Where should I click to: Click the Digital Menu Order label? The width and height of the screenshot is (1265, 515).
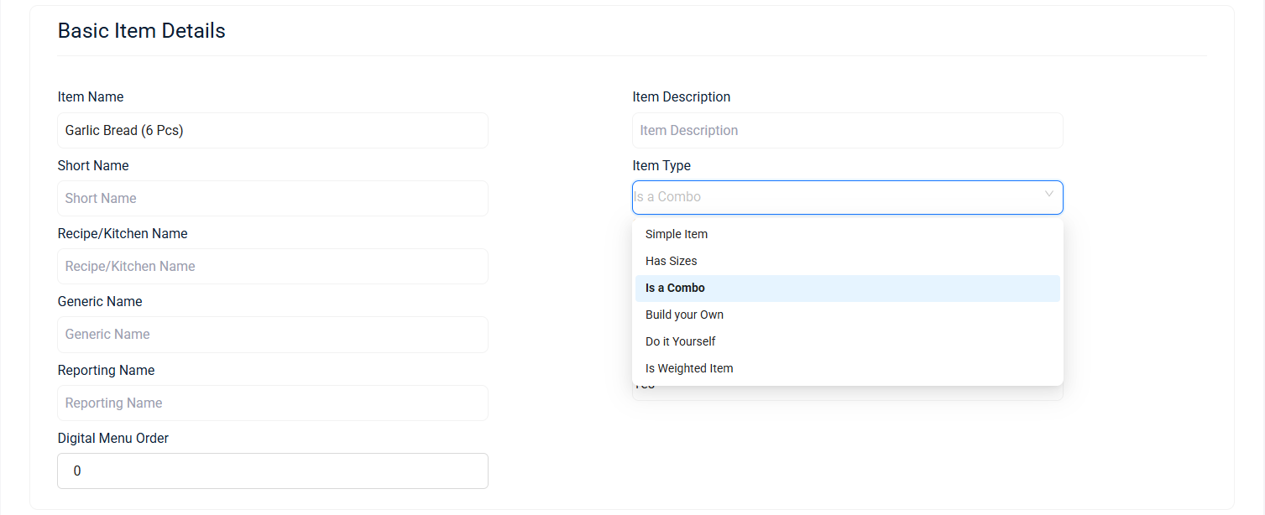coord(113,439)
